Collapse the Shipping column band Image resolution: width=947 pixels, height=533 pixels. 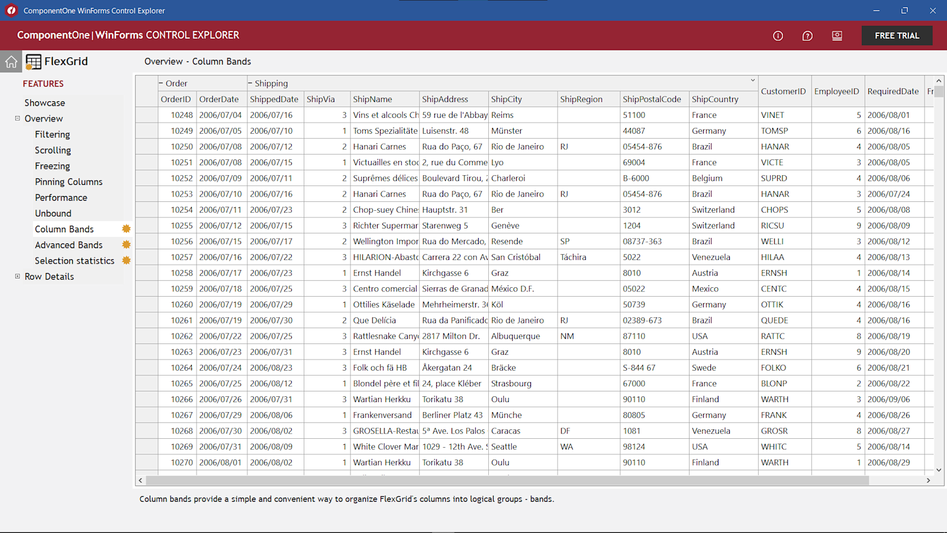tap(250, 83)
